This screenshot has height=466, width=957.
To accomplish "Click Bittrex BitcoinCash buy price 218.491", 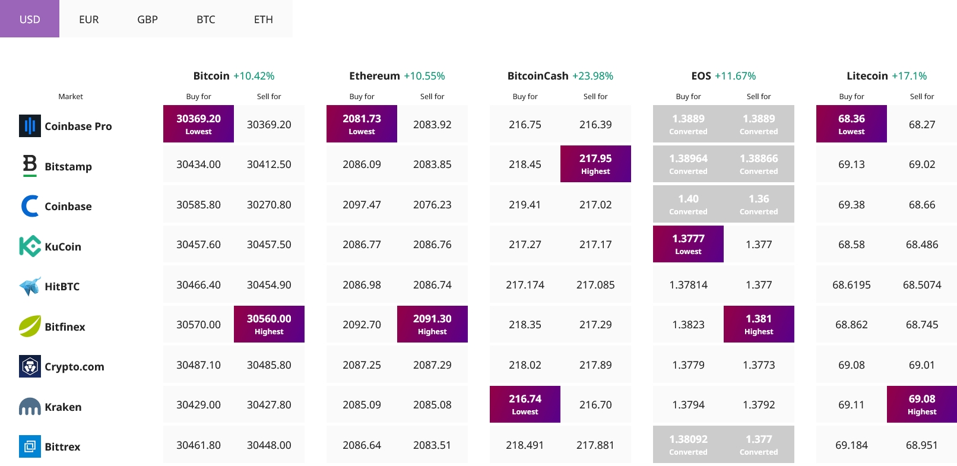I will tap(525, 445).
